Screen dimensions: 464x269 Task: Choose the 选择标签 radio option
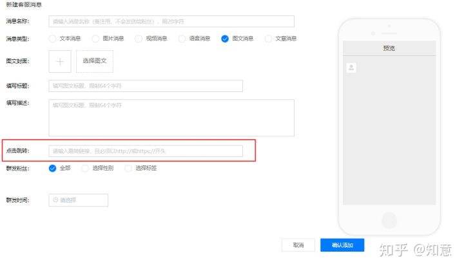coord(128,168)
